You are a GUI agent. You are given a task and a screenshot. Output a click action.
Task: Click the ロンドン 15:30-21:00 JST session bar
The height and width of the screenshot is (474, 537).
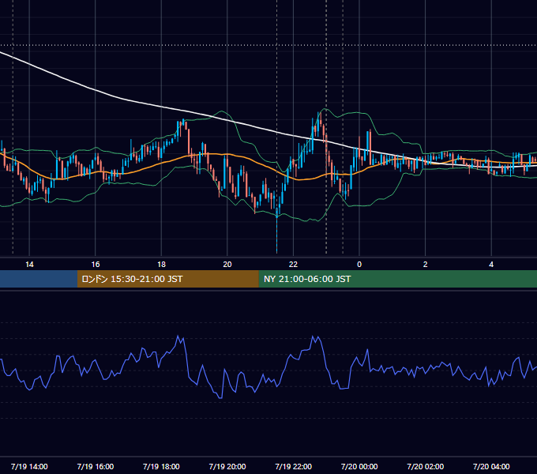click(x=167, y=279)
